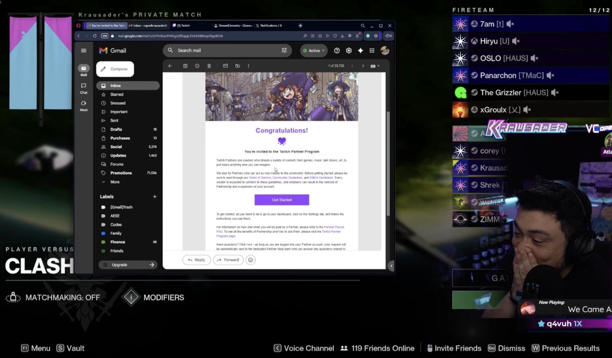Create new label with plus icon

tap(155, 197)
